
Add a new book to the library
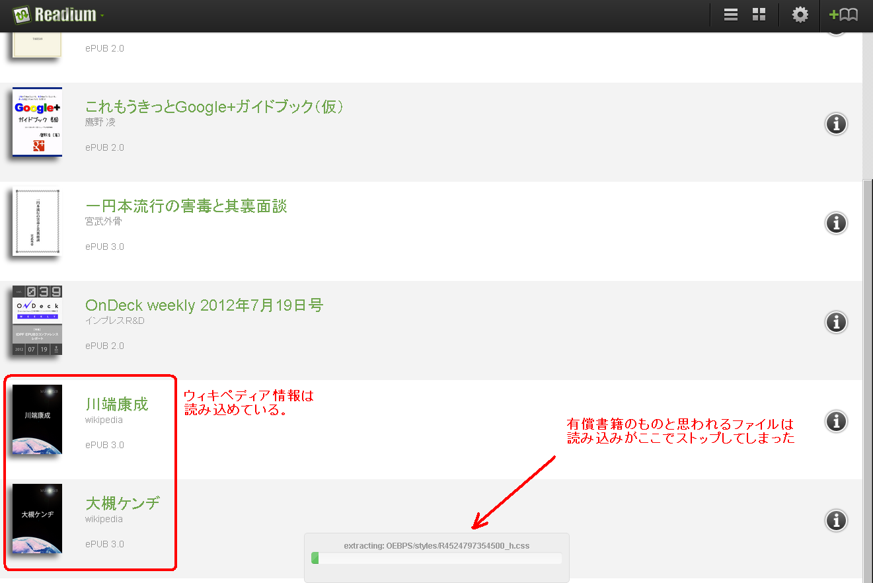pyautogui.click(x=843, y=15)
